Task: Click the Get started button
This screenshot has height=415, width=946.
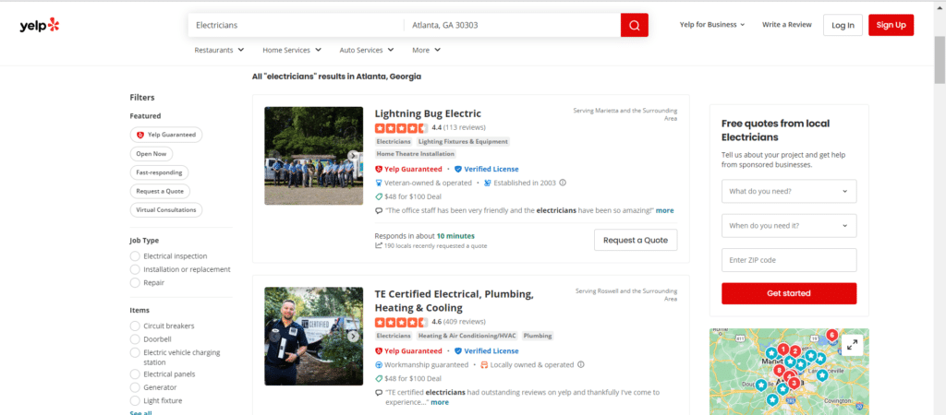Action: click(x=789, y=293)
